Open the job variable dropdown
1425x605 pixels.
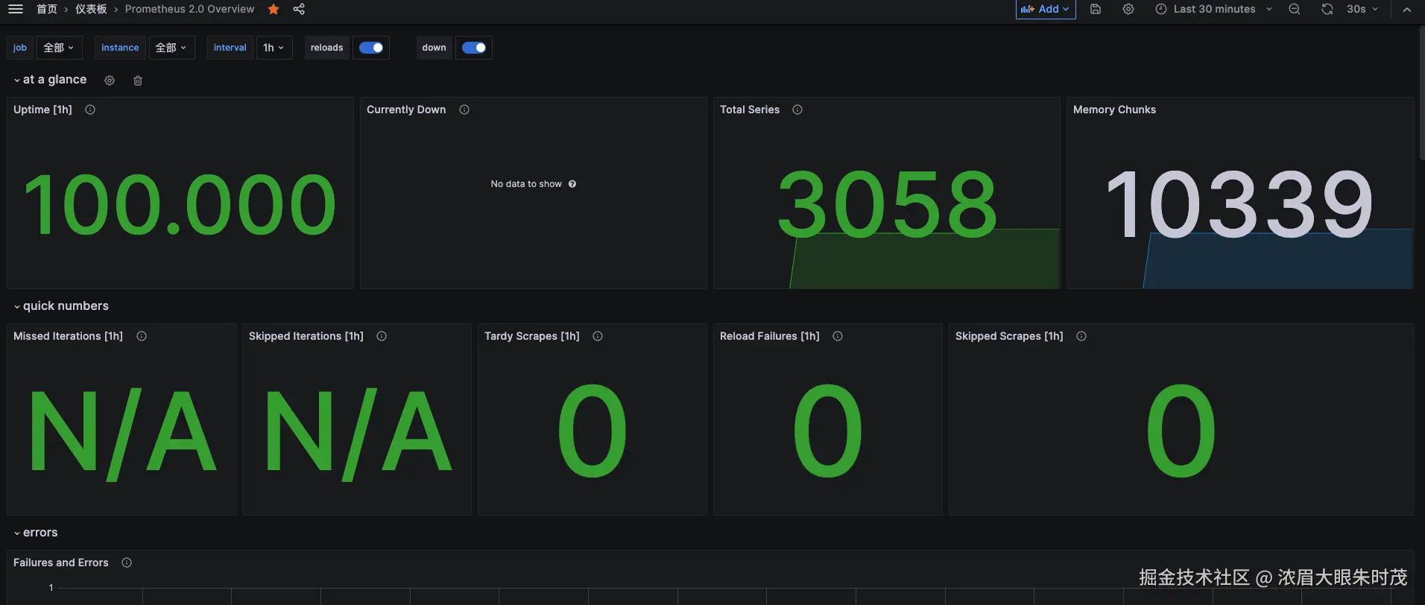pos(59,48)
